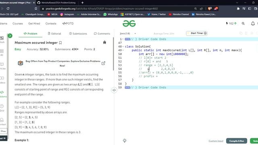The width and height of the screenshot is (258, 145).
Task: Click the GeeksforGeeks logo
Action: 129,23
